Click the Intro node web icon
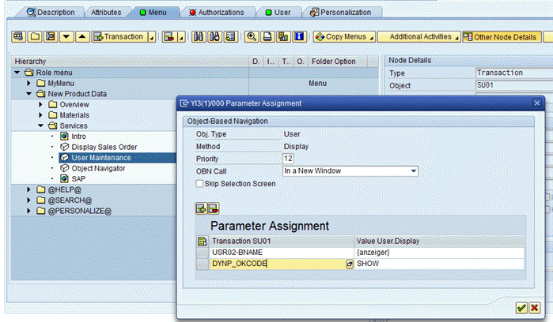 pos(64,137)
